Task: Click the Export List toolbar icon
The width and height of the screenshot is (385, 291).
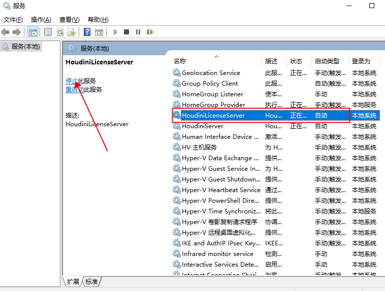Action: [x=72, y=32]
